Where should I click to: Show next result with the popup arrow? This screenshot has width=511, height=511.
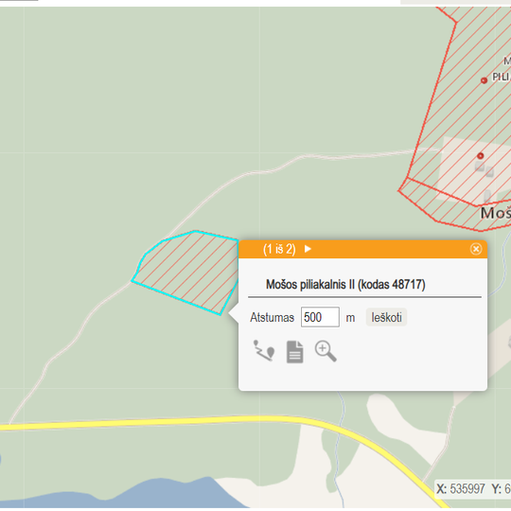(308, 249)
